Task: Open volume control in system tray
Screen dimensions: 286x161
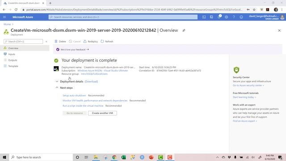Action: [253, 157]
